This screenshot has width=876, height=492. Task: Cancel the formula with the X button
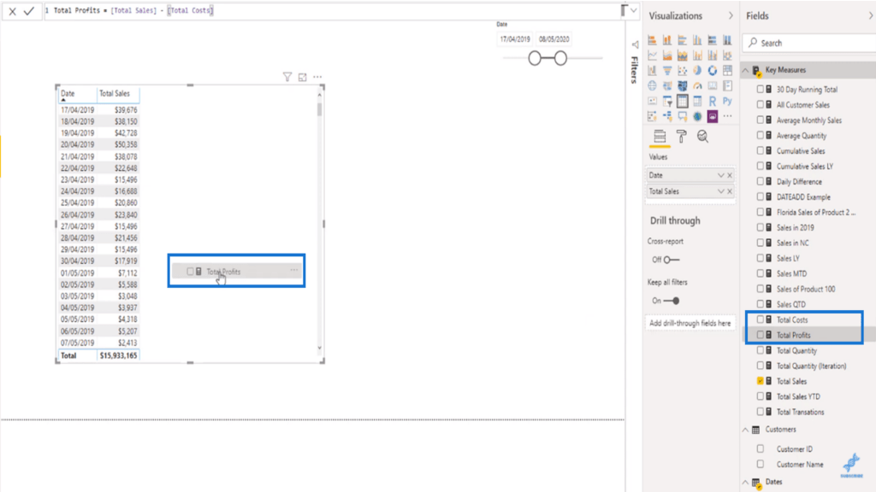click(12, 10)
